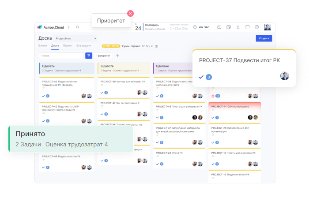Open card PROJECT-47 QA-тестирование 2

coord(124,108)
